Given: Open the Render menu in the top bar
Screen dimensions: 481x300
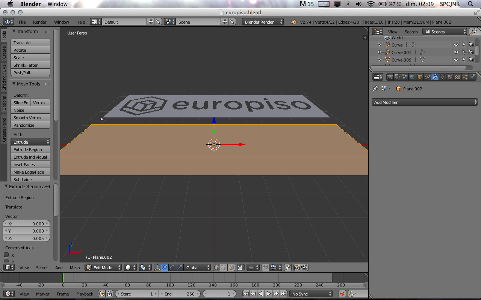Looking at the screenshot, I should click(x=39, y=22).
